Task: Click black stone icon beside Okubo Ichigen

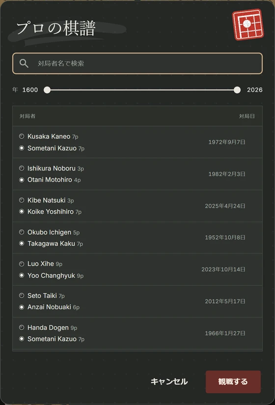Action: point(22,232)
